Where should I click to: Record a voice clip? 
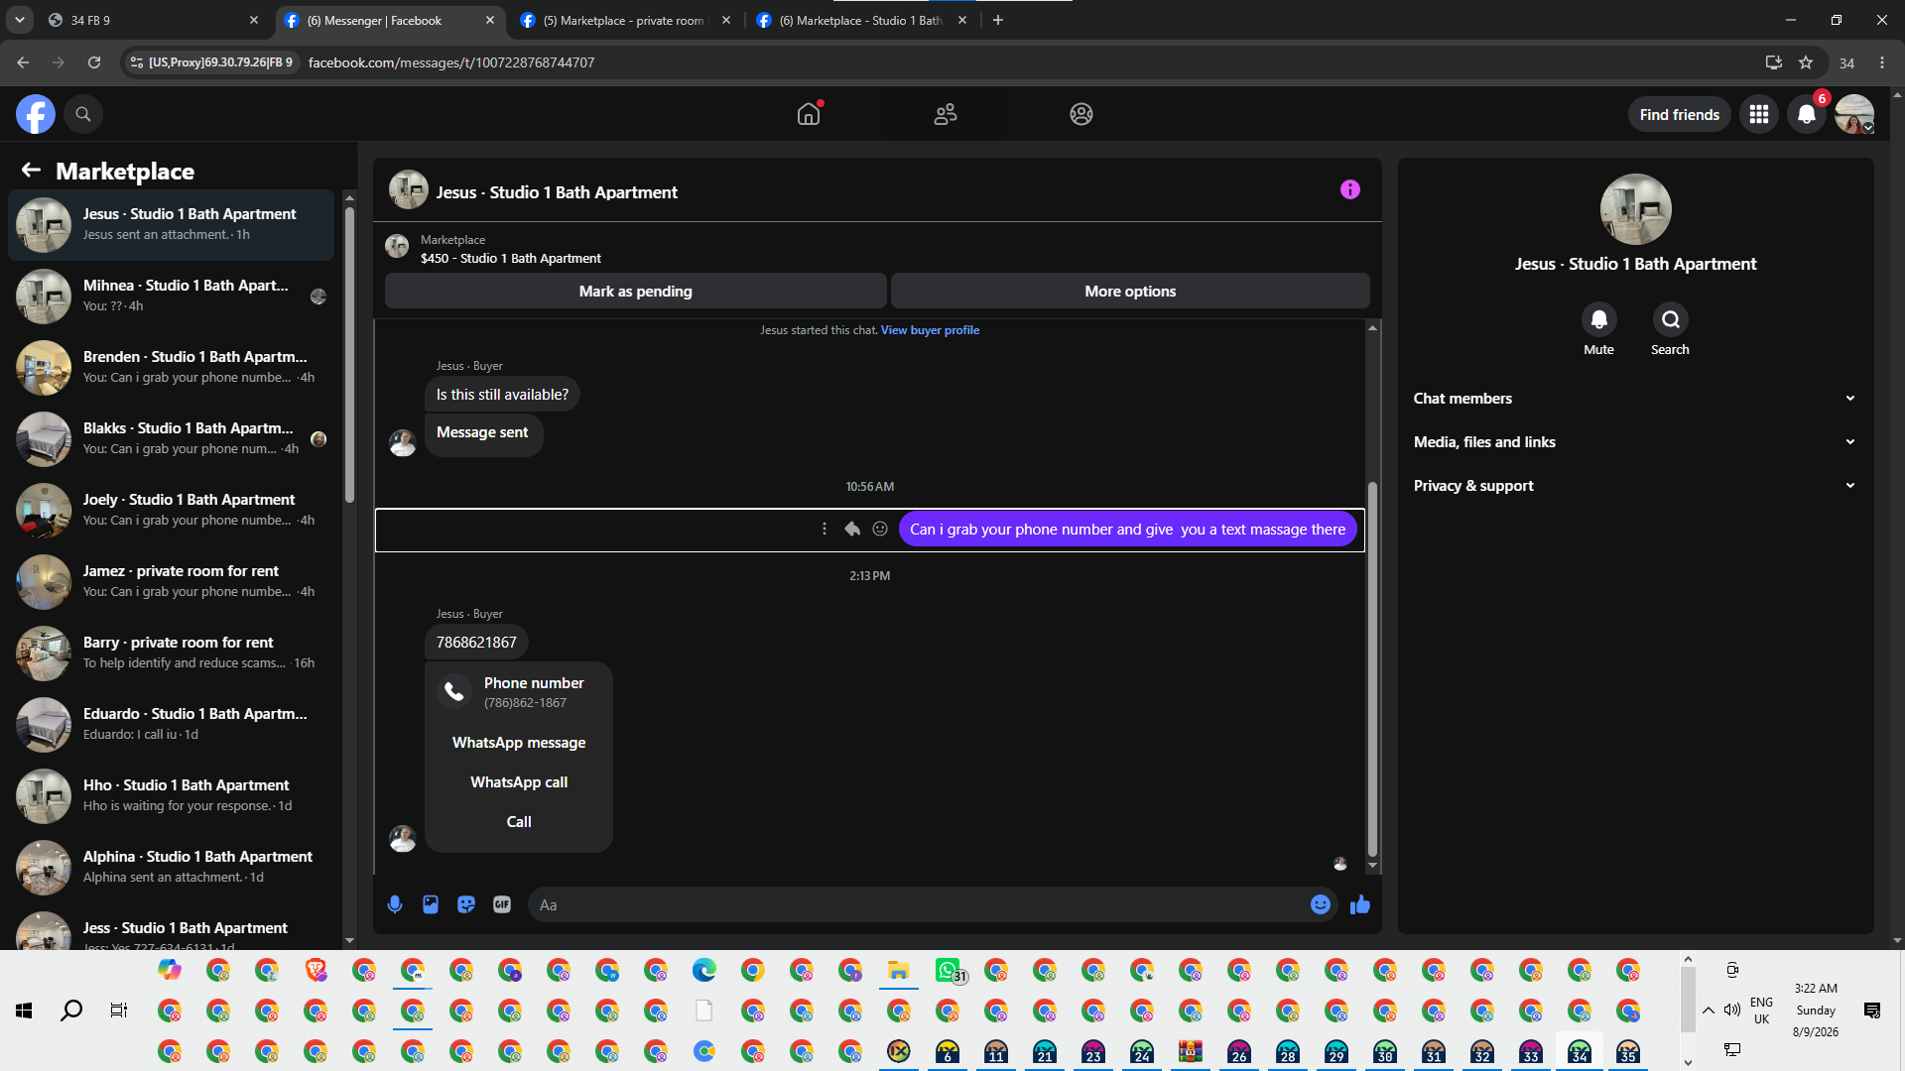395,904
